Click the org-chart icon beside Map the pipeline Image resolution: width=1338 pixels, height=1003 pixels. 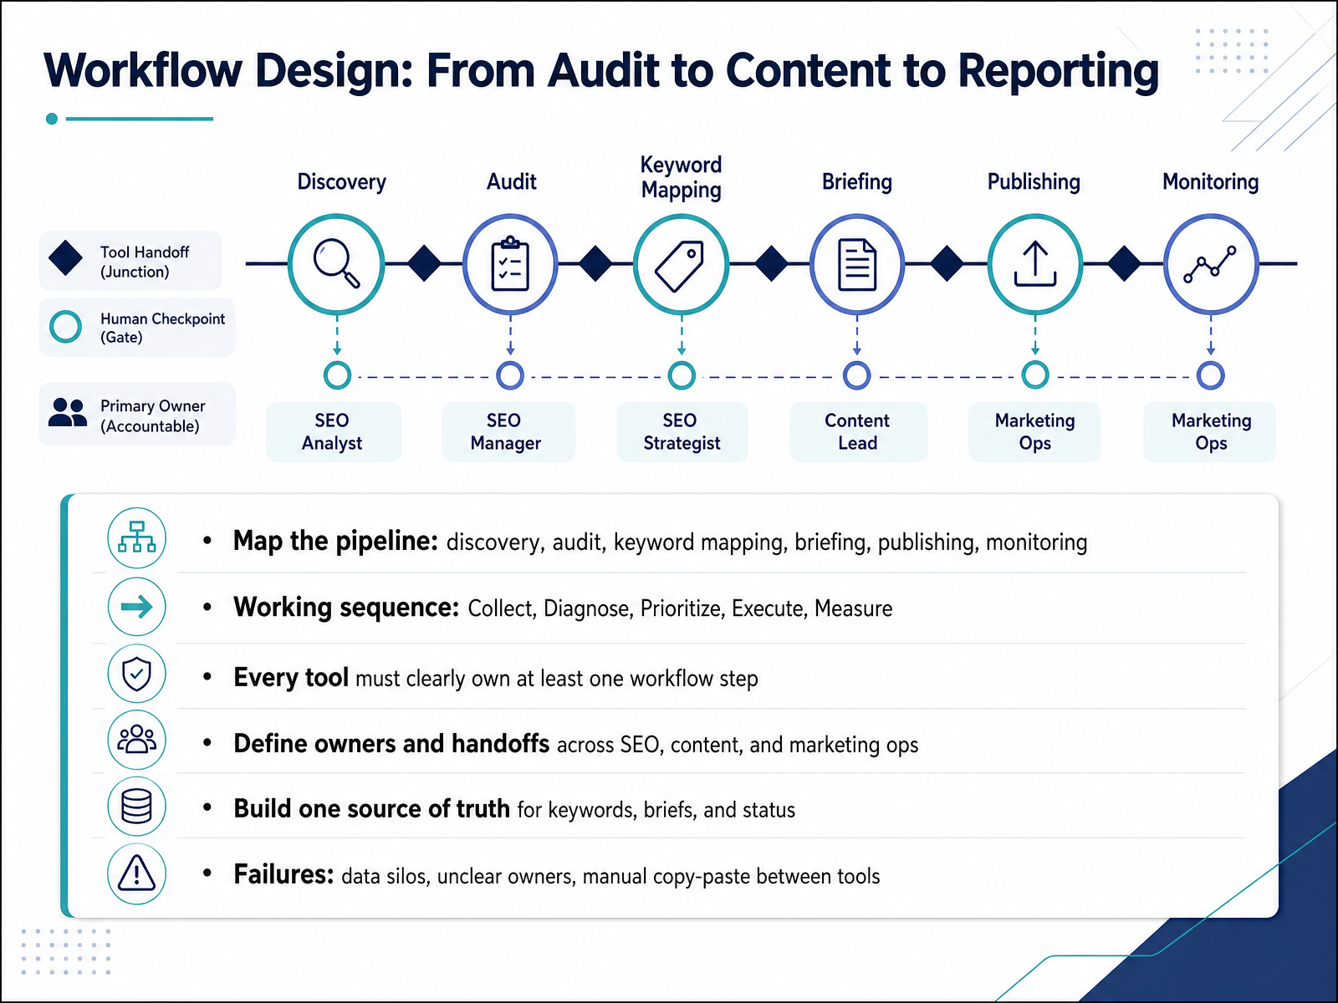pyautogui.click(x=137, y=537)
